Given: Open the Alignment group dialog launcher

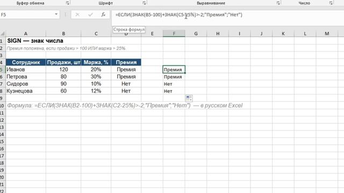Looking at the screenshot, I should point(278,3).
